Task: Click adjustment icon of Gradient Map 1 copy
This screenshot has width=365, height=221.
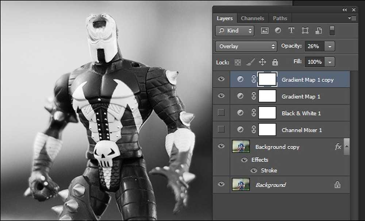Action: (240, 79)
